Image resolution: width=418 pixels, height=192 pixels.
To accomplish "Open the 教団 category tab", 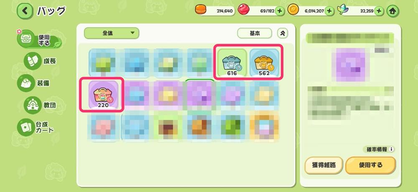I will tap(40, 105).
